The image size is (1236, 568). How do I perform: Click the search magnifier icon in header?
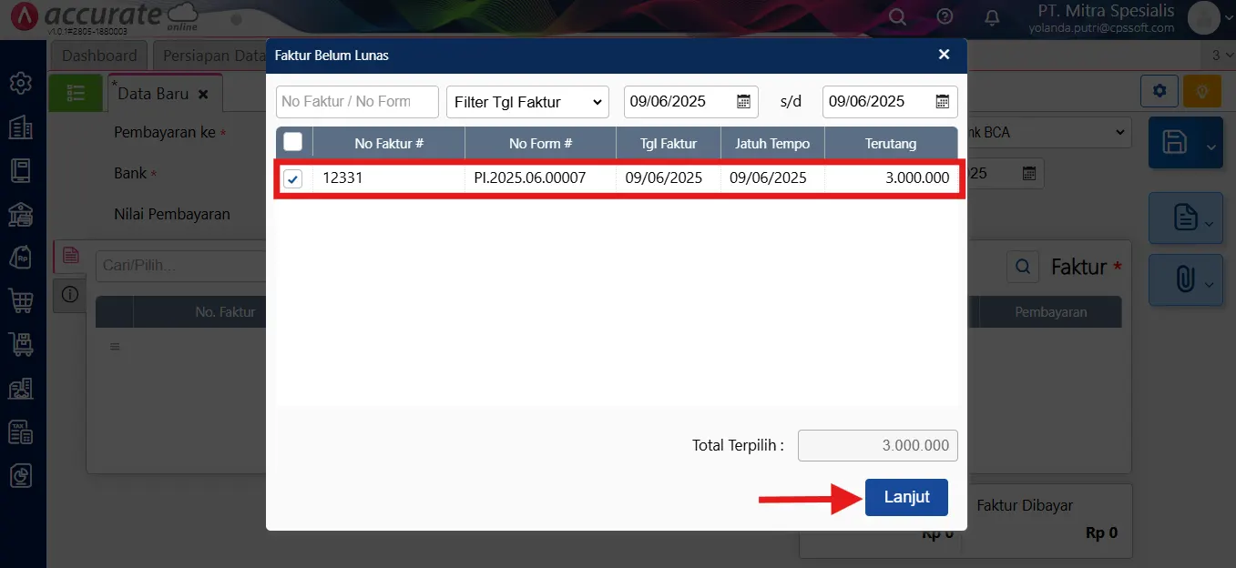[897, 17]
